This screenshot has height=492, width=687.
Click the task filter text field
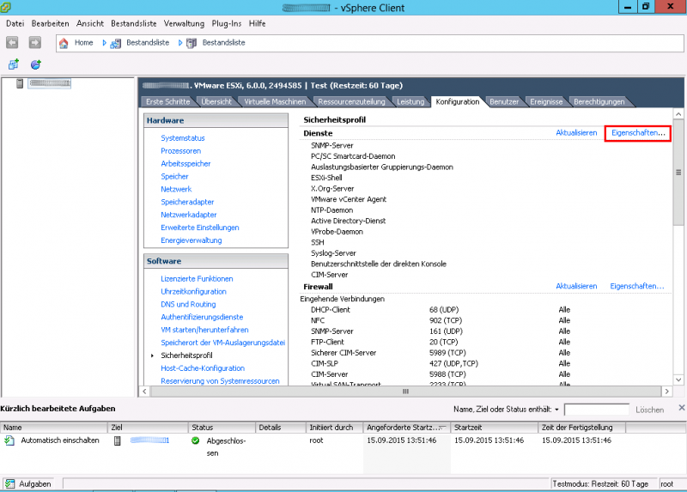tap(597, 410)
